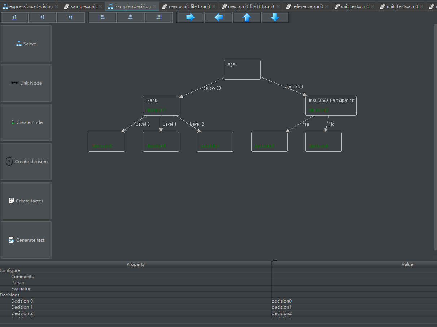Close the Sample.xdecision tab

155,6
